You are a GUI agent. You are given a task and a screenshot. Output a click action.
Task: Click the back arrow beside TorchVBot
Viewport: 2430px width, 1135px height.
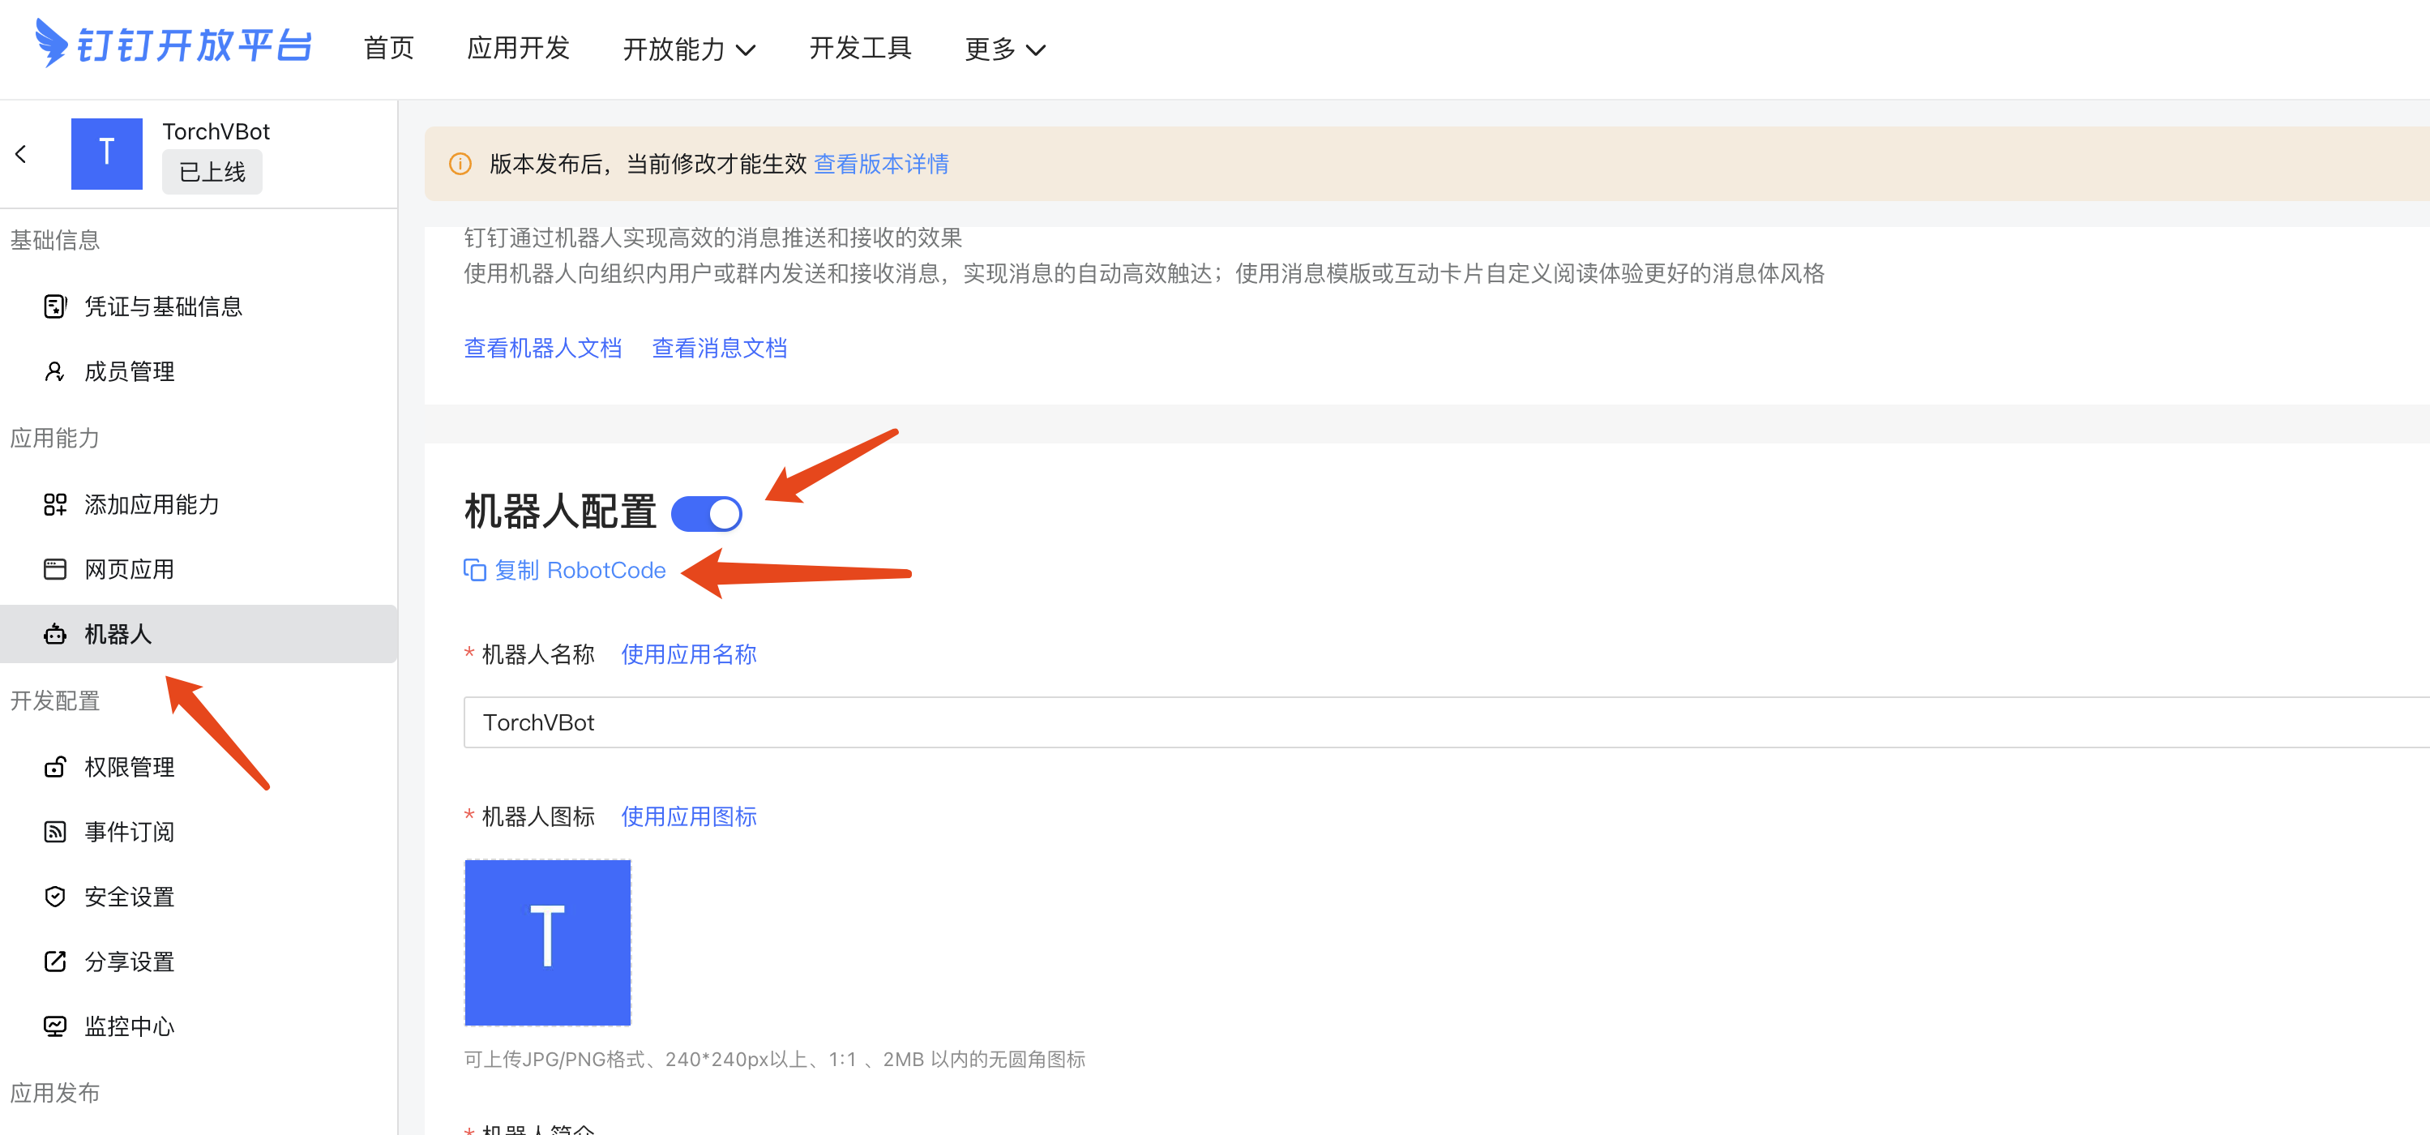pyautogui.click(x=21, y=154)
